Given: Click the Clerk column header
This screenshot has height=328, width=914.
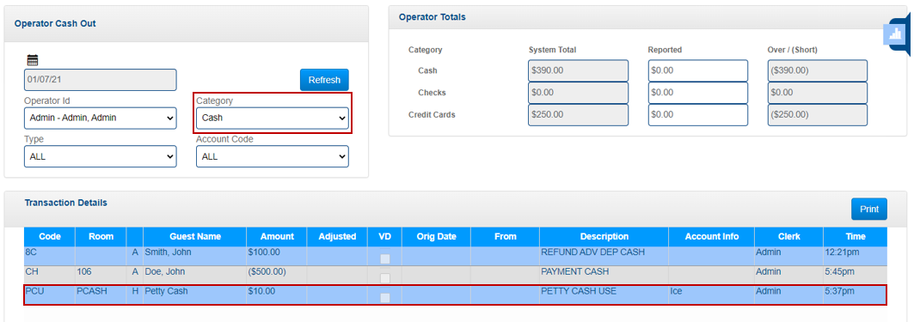Looking at the screenshot, I should [788, 236].
